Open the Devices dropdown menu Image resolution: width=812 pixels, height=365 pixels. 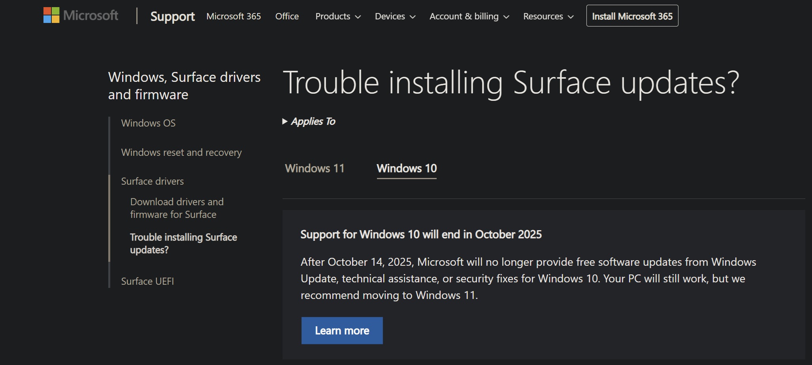pyautogui.click(x=394, y=16)
